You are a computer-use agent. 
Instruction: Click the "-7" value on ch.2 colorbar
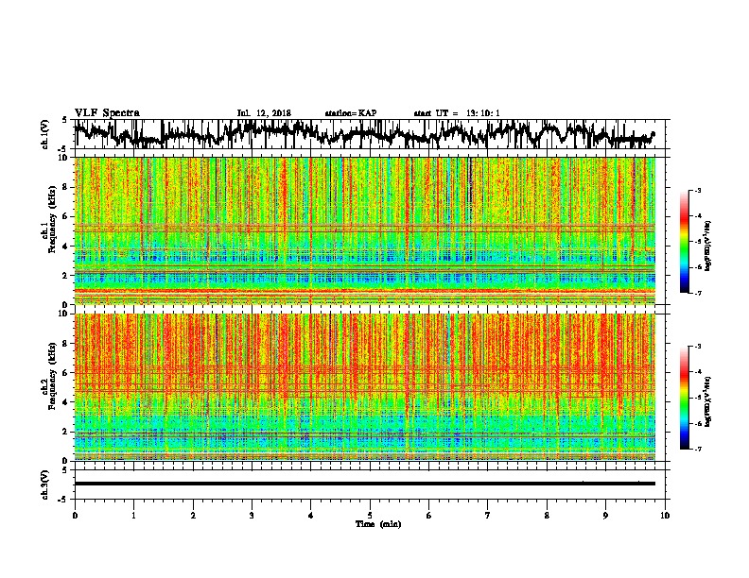click(x=697, y=449)
